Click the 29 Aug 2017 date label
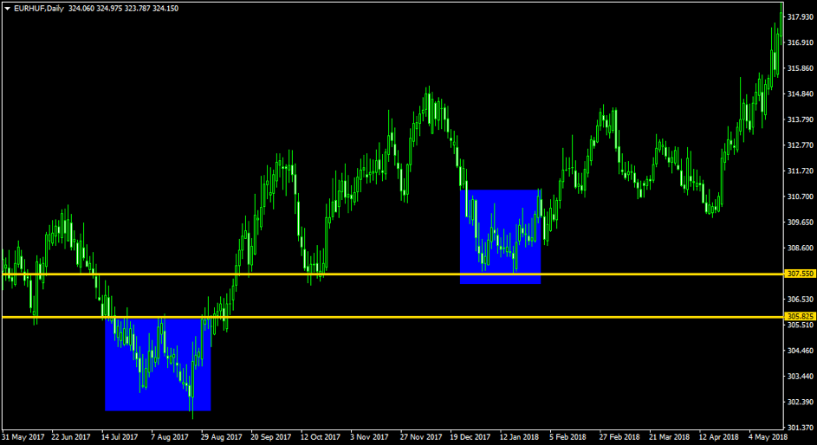The image size is (817, 445). coord(222,437)
